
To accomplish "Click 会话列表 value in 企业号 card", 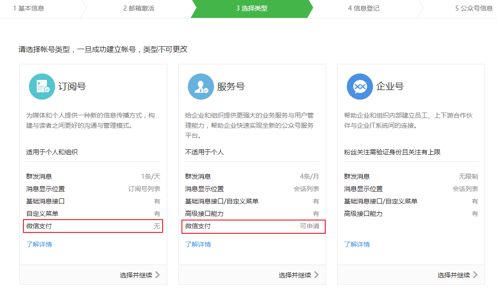I will pos(465,189).
